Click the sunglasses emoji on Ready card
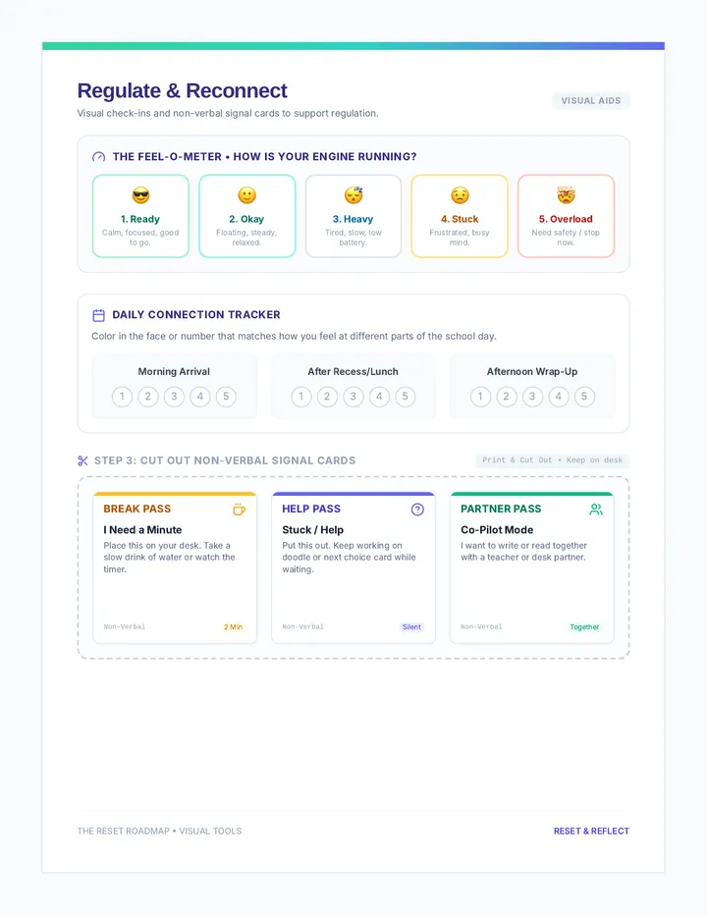Image resolution: width=707 pixels, height=915 pixels. point(140,195)
